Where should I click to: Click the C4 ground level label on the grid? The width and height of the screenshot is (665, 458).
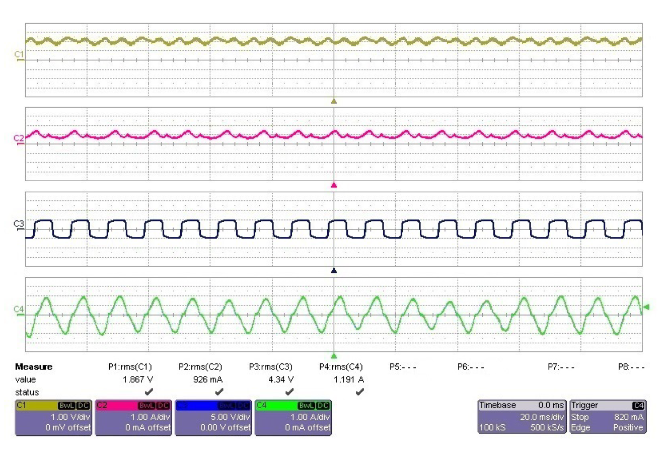(x=19, y=310)
